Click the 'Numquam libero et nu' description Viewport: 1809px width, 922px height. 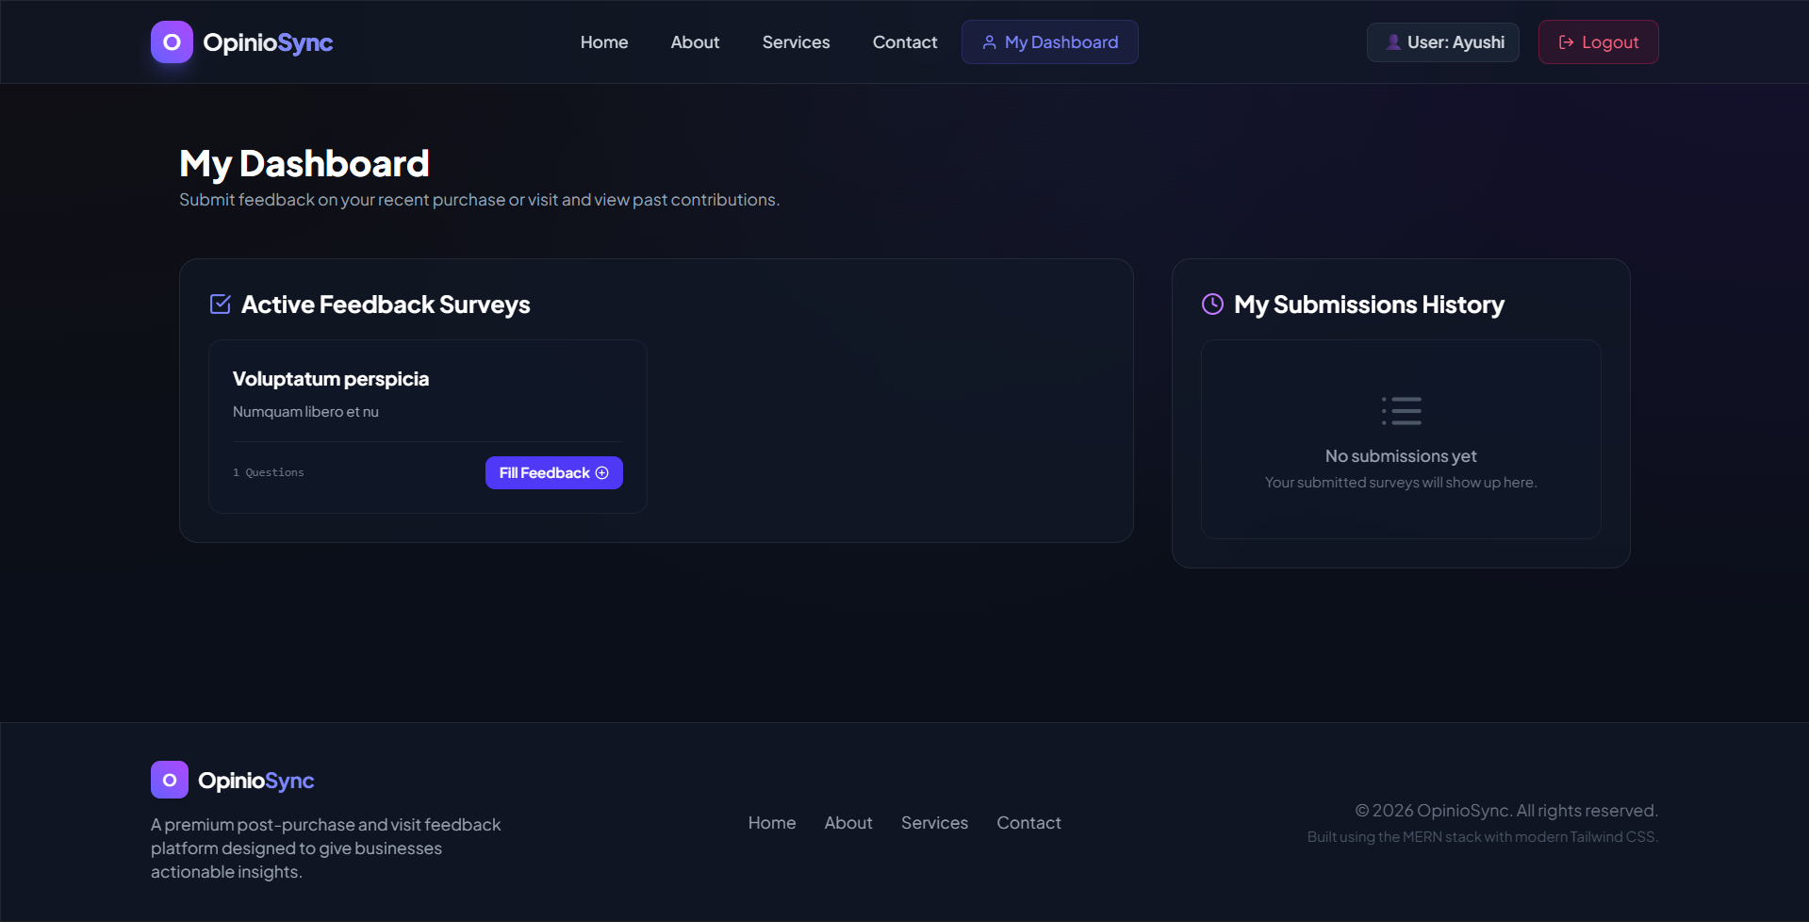(x=305, y=412)
